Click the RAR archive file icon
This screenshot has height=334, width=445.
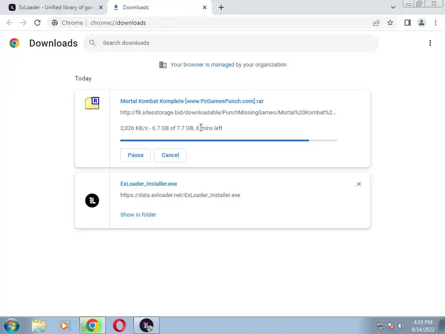click(92, 103)
